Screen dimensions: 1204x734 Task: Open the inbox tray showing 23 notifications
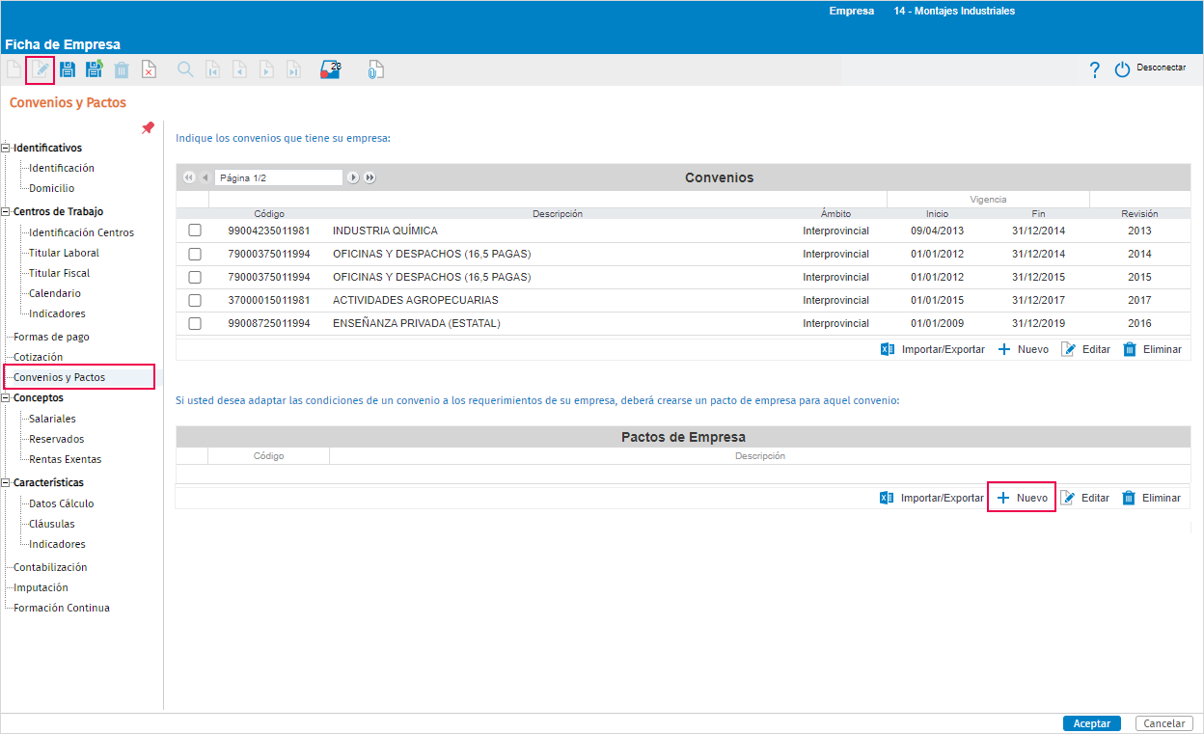coord(331,69)
